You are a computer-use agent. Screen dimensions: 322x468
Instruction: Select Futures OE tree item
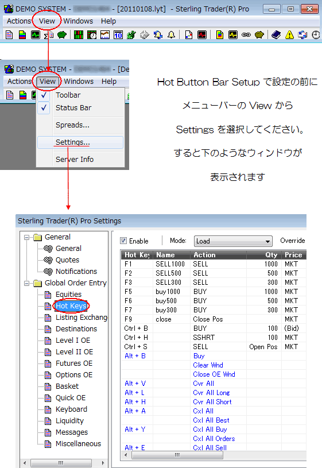point(74,363)
